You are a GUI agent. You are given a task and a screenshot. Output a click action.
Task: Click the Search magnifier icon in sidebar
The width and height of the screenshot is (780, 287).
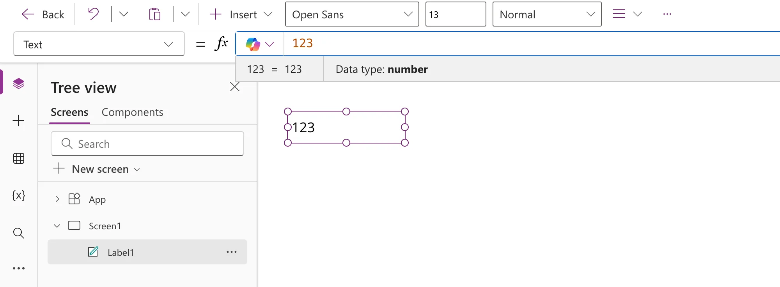pyautogui.click(x=19, y=233)
